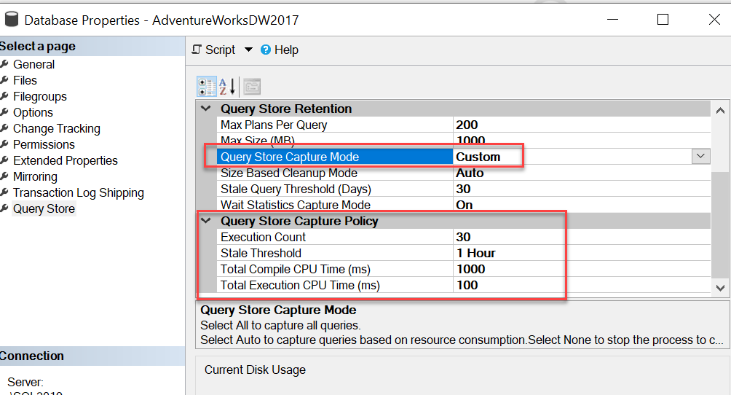Click the Query Store Capture Policy header
731x395 pixels.
point(299,221)
